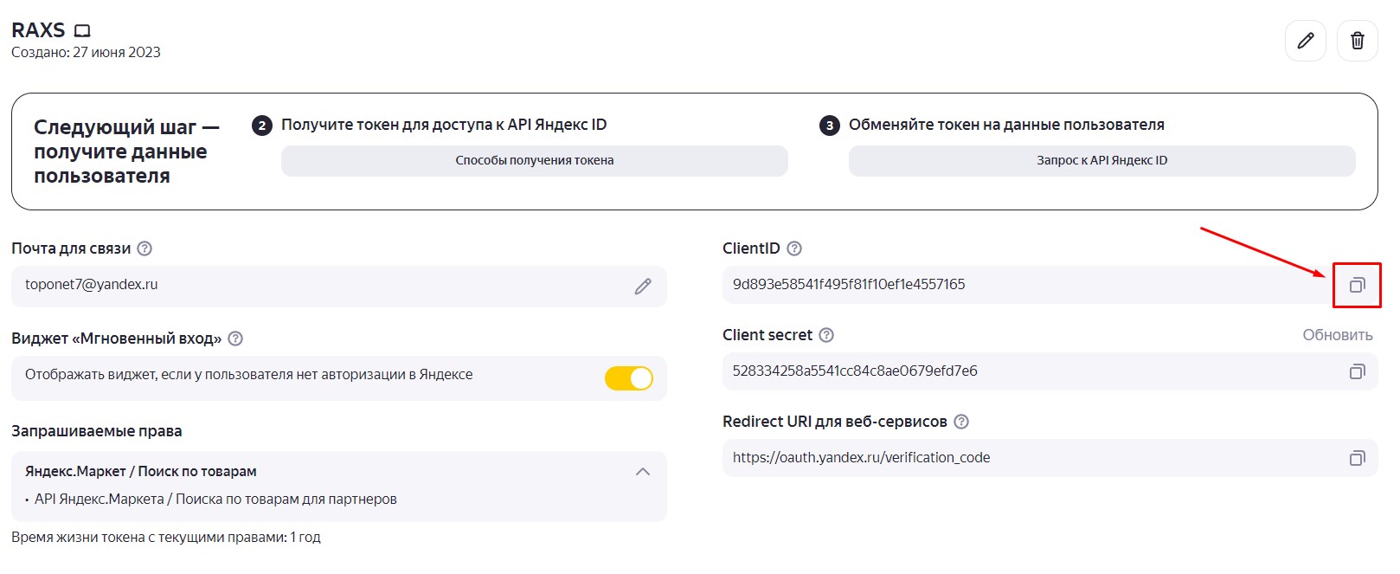Collapse the Яндекс.Маркет permissions chevron
This screenshot has width=1400, height=574.
pyautogui.click(x=642, y=472)
